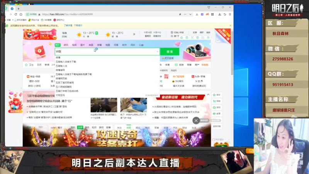This screenshot has height=174, width=309.
Task: Choose suggestion 五八同城招聘网
Action: (x=64, y=87)
